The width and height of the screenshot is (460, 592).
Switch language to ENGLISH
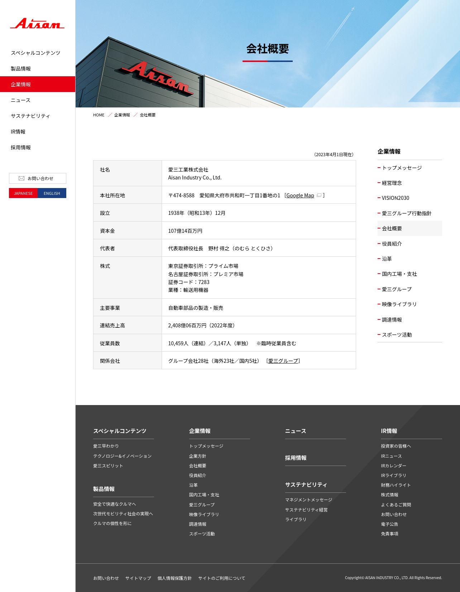[52, 193]
